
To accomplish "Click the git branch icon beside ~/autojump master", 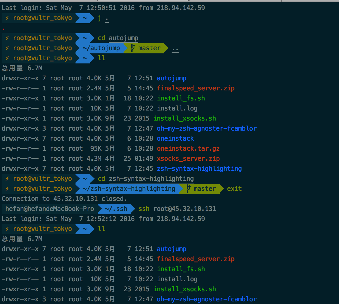I will click(133, 48).
